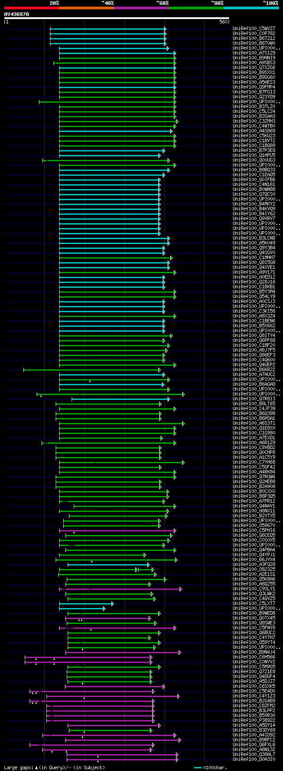
Task: Click hit label UniRef100_Q8ITY4
Action: pyautogui.click(x=254, y=335)
